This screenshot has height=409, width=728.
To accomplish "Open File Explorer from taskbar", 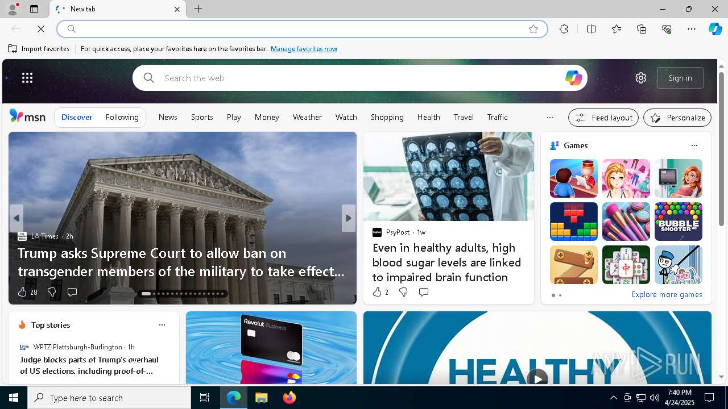I will pos(261,398).
